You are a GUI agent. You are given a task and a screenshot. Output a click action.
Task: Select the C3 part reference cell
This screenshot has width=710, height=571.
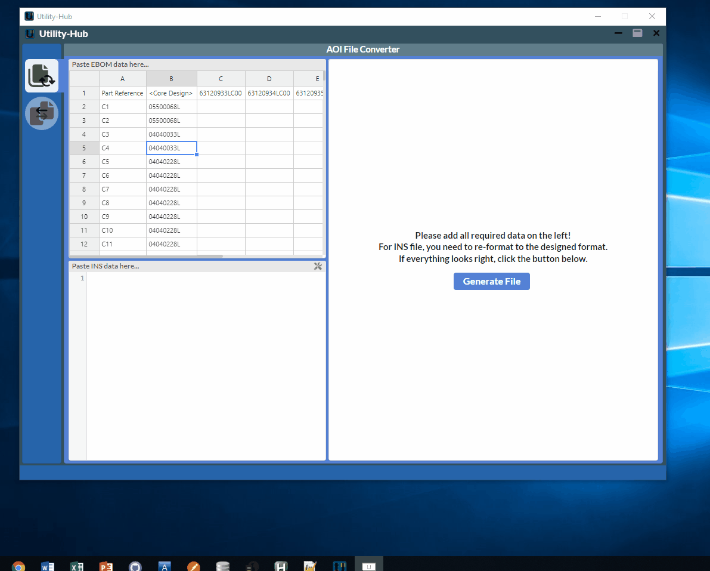click(123, 135)
